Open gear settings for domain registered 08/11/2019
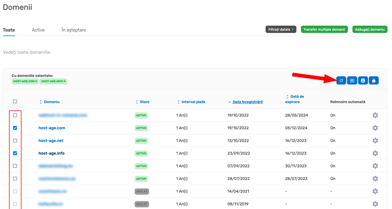This screenshot has width=392, height=209. tap(375, 204)
